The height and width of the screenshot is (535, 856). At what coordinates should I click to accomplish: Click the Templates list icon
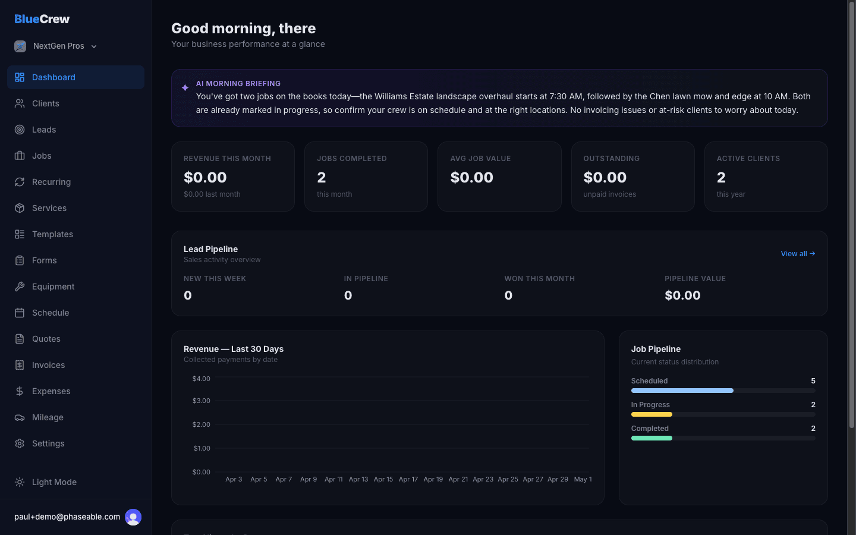tap(20, 234)
